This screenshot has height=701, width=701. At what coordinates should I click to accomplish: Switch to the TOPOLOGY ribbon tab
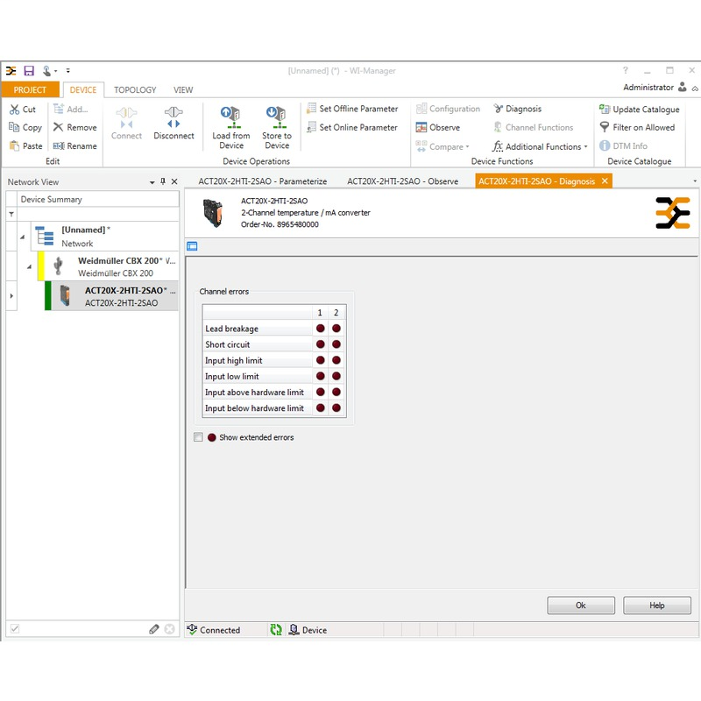pyautogui.click(x=135, y=90)
